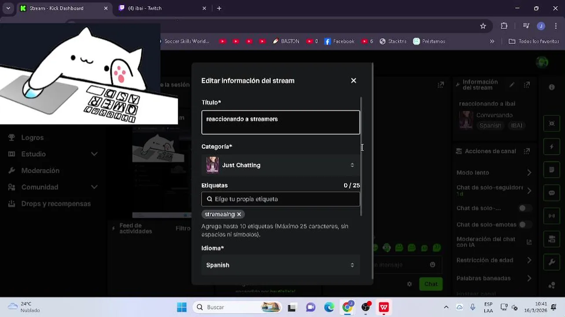The width and height of the screenshot is (565, 317).
Task: Open the Idioma Spanish dropdown
Action: (x=280, y=265)
